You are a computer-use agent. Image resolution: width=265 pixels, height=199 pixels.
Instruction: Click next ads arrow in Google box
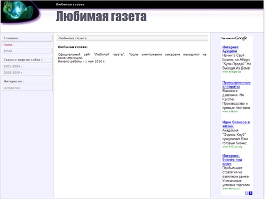point(251,193)
